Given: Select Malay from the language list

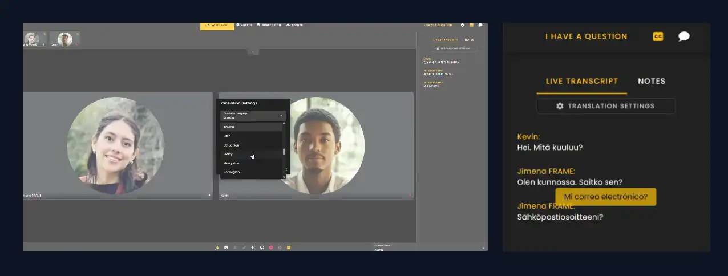Looking at the screenshot, I should pos(228,154).
